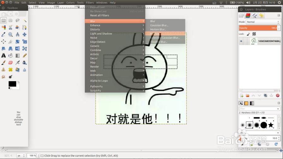Select the Foreground Select tool

point(17,27)
